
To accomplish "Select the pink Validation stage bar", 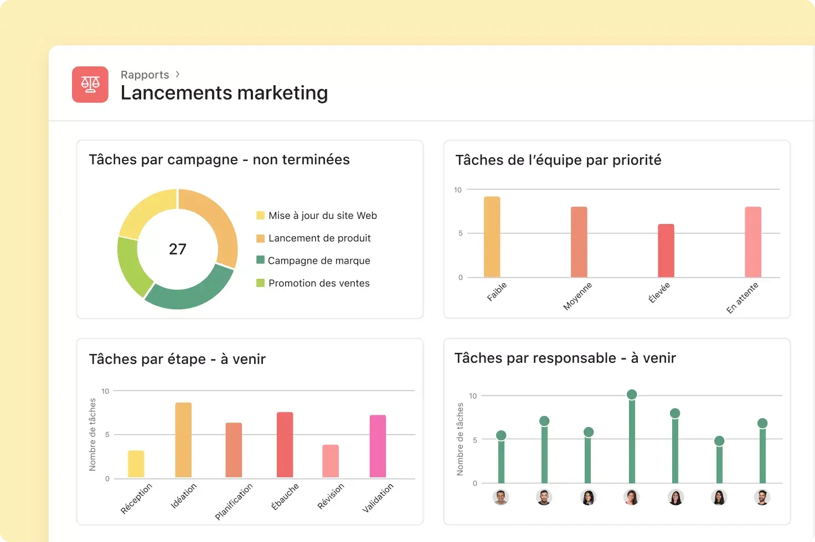I will 378,446.
